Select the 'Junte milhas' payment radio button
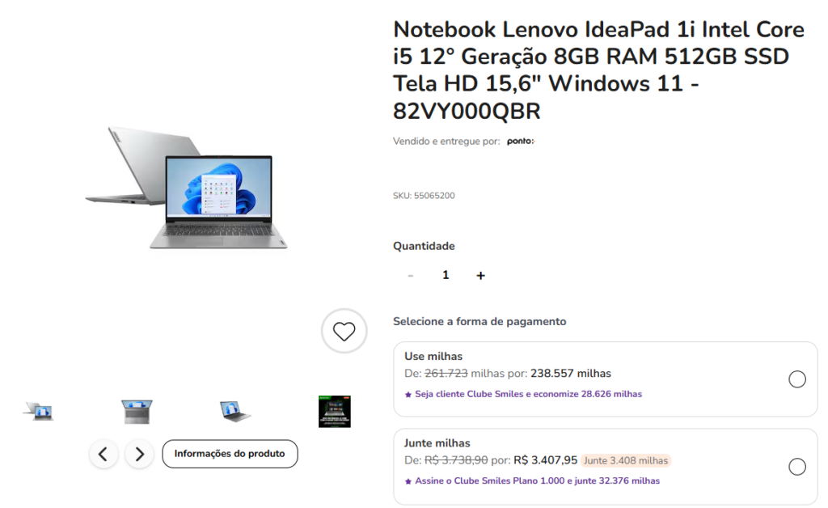The image size is (828, 508). tap(796, 466)
